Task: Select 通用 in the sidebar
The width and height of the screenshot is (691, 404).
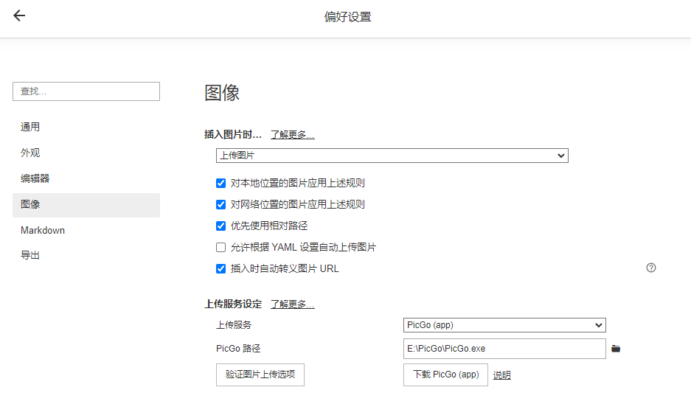Action: pyautogui.click(x=86, y=127)
